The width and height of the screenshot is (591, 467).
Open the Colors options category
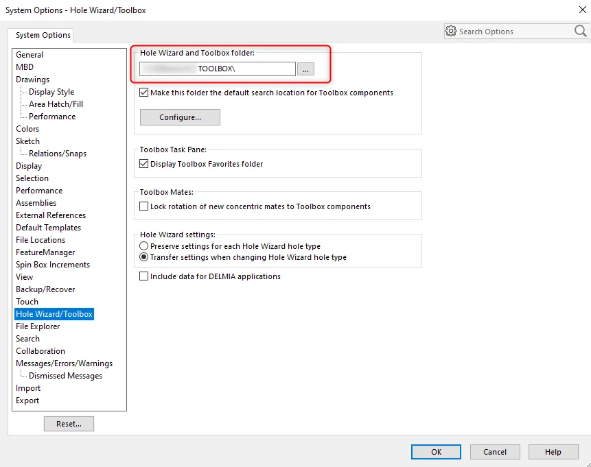pyautogui.click(x=27, y=129)
